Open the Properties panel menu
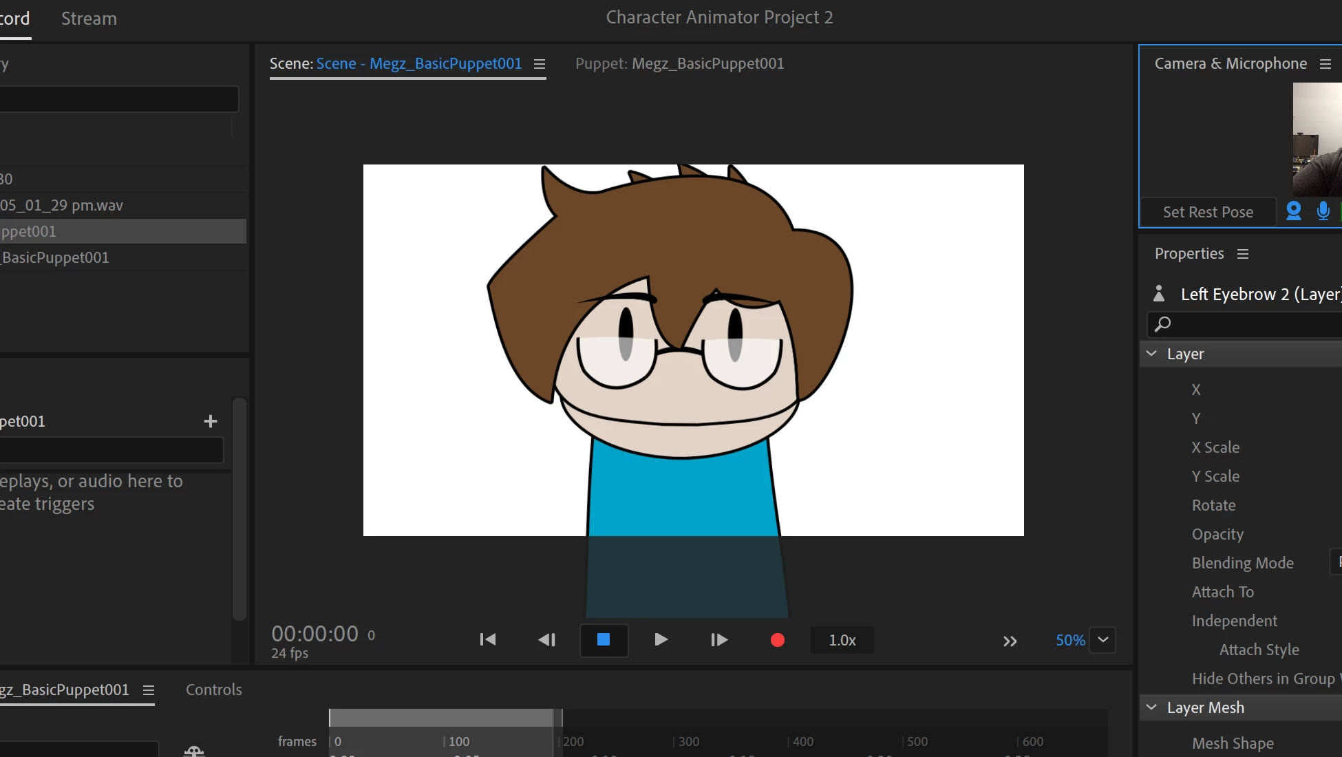1342x757 pixels. coord(1243,254)
